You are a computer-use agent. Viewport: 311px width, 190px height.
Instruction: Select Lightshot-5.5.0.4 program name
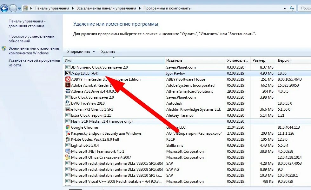click(x=85, y=145)
